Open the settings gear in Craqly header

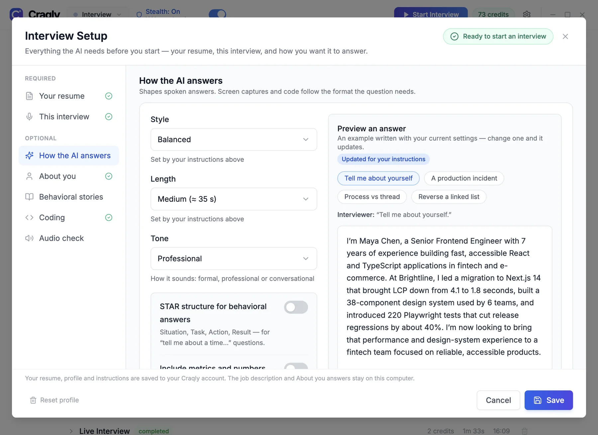coord(527,15)
